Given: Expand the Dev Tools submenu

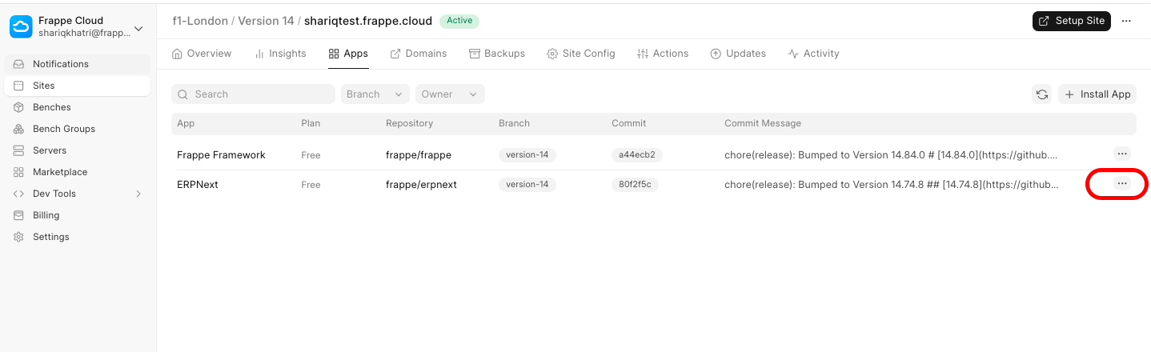Looking at the screenshot, I should coord(77,194).
